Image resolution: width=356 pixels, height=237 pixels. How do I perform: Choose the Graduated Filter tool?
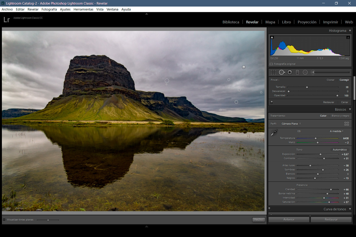pyautogui.click(x=297, y=72)
